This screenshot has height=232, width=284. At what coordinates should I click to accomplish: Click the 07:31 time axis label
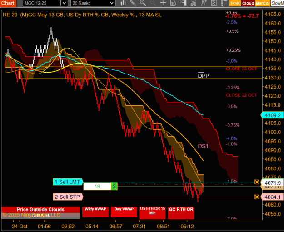coord(140,227)
